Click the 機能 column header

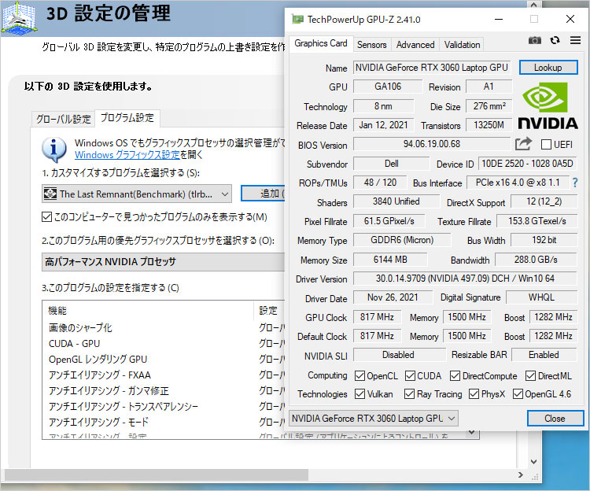148,310
